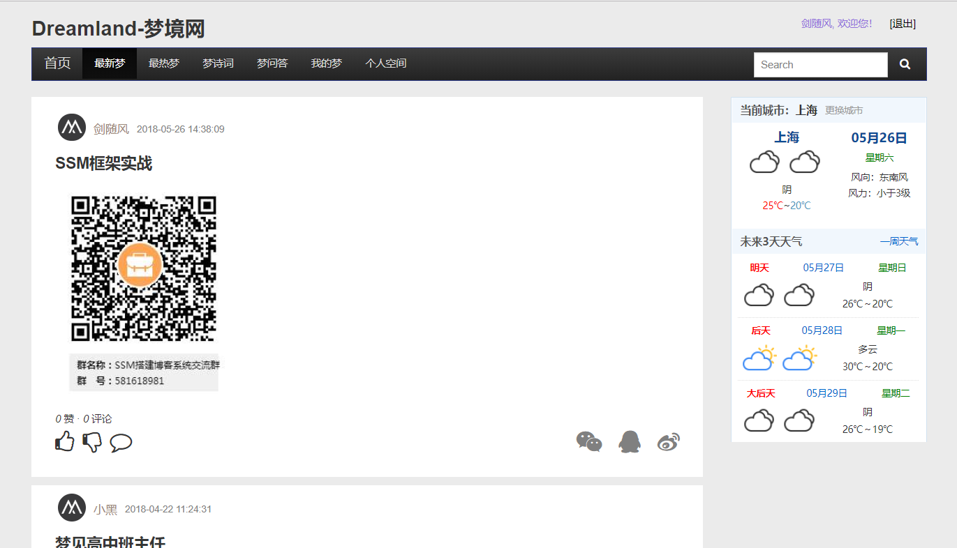The width and height of the screenshot is (957, 548).
Task: Click the 05月29日 forecast date
Action: pos(827,393)
